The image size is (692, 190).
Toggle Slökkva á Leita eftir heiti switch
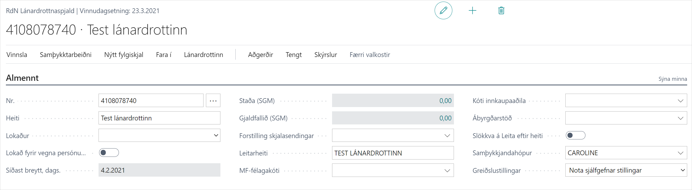pos(575,135)
